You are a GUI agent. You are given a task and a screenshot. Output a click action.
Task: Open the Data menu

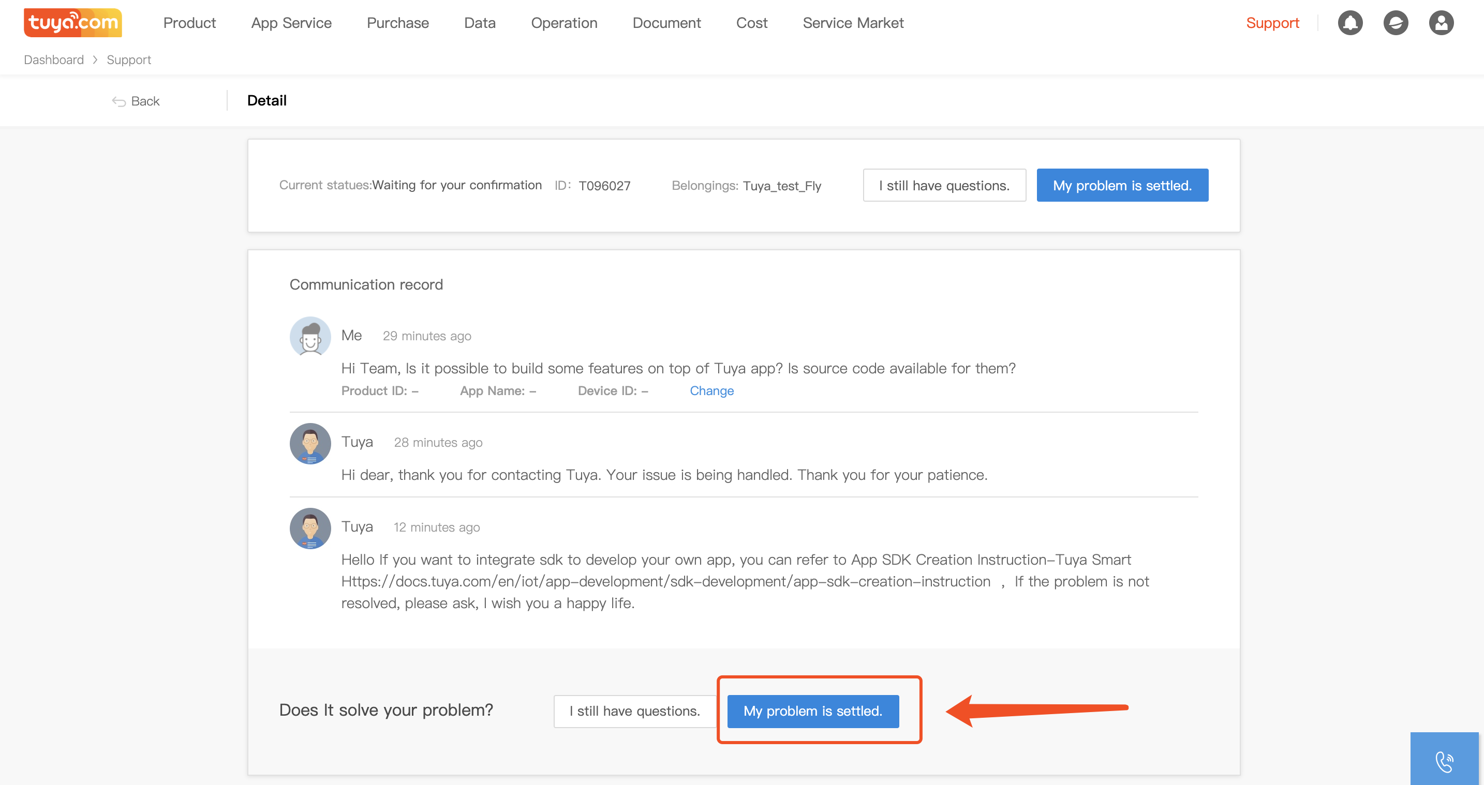click(x=480, y=23)
